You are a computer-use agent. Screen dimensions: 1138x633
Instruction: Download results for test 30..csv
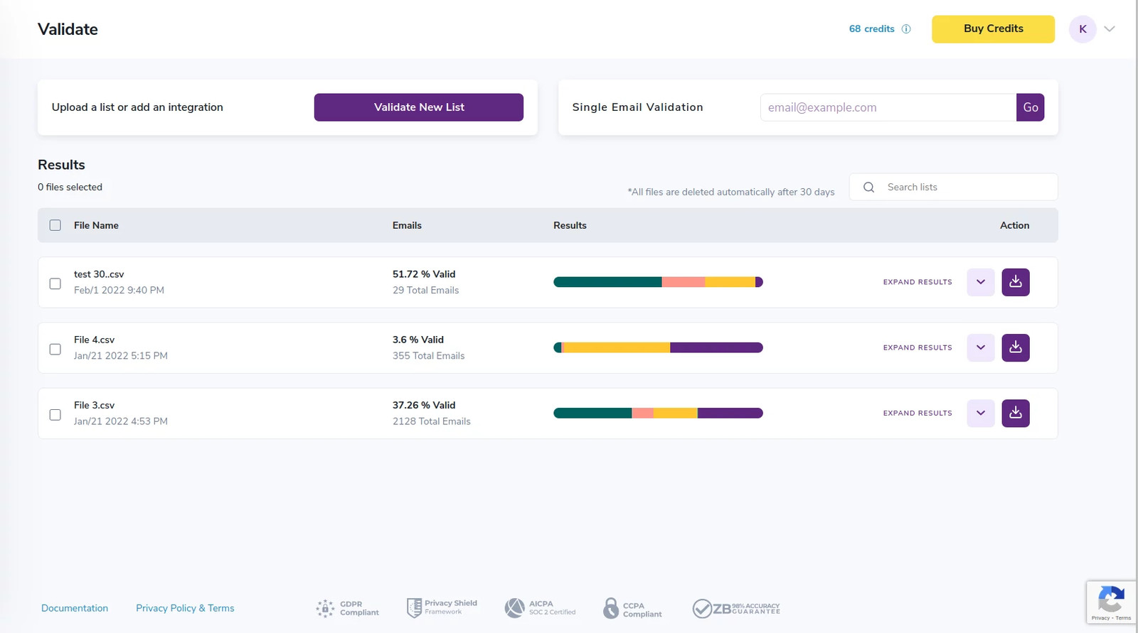[1015, 282]
